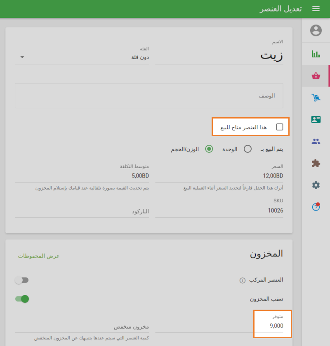The height and width of the screenshot is (346, 330).
Task: Click the 'عرض المحفوظات' link
Action: coord(38,256)
